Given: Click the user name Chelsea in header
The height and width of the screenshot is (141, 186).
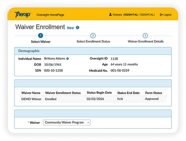Looking at the screenshot, I should pos(117,15).
